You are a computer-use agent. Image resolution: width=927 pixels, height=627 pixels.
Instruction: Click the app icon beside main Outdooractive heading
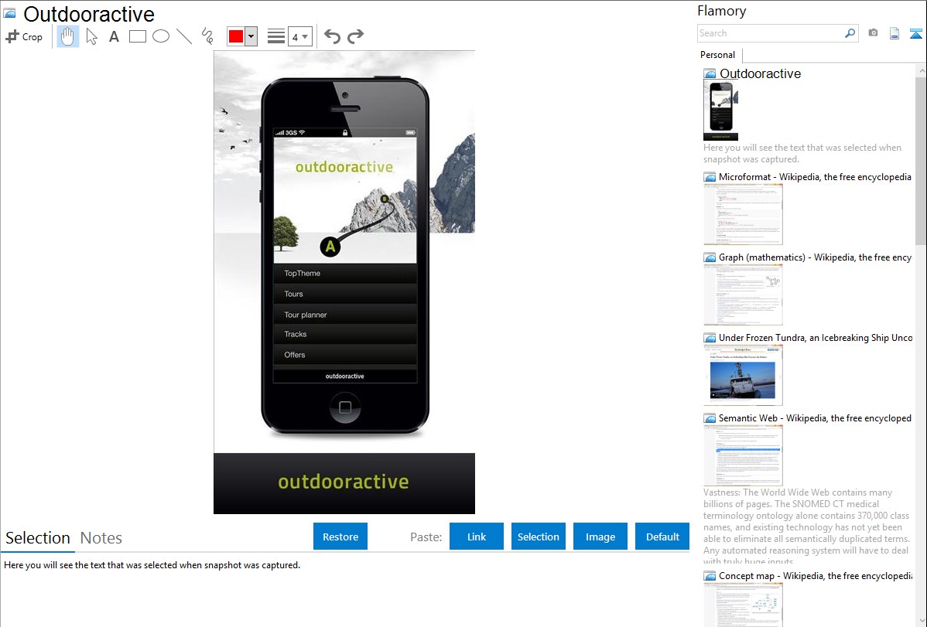click(9, 13)
